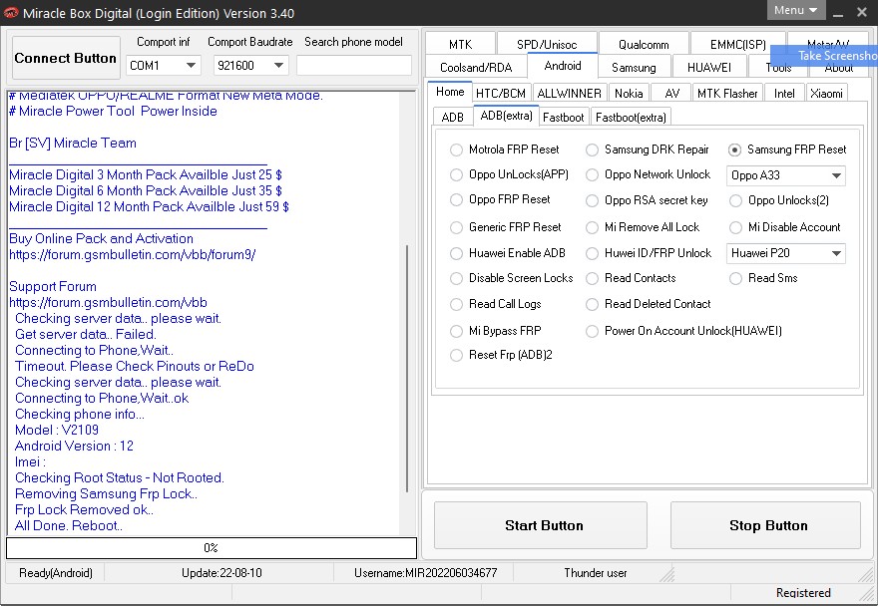Click the Start Button
Viewport: 878px width, 606px height.
(541, 525)
